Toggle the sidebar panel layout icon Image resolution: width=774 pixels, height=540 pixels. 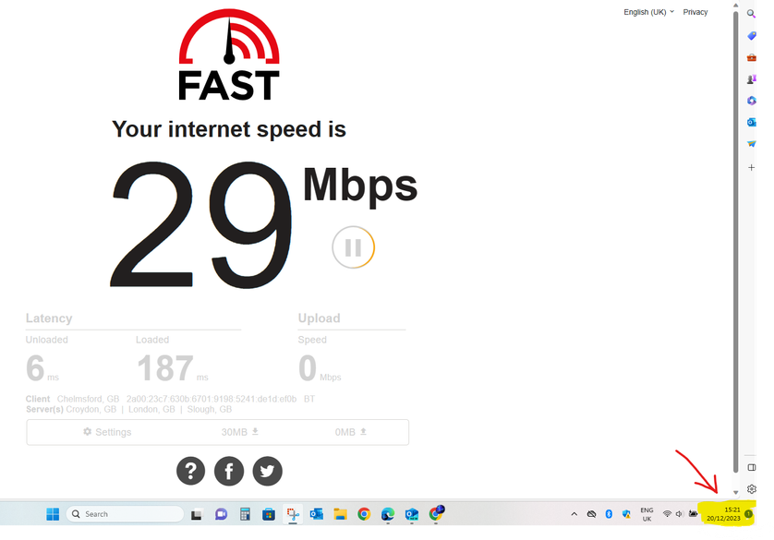(751, 467)
